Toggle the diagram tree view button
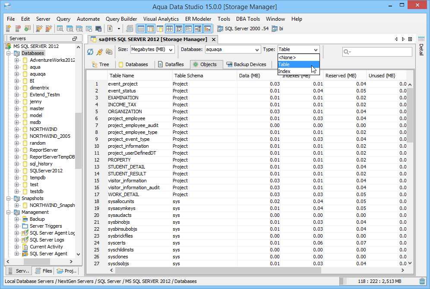The image size is (430, 289). tap(198, 29)
